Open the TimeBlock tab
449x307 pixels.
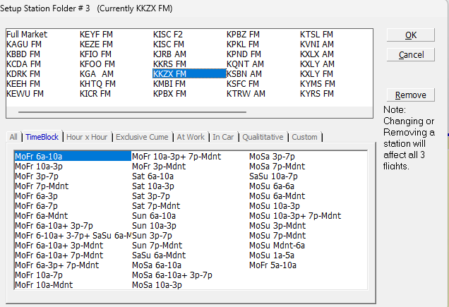42,137
